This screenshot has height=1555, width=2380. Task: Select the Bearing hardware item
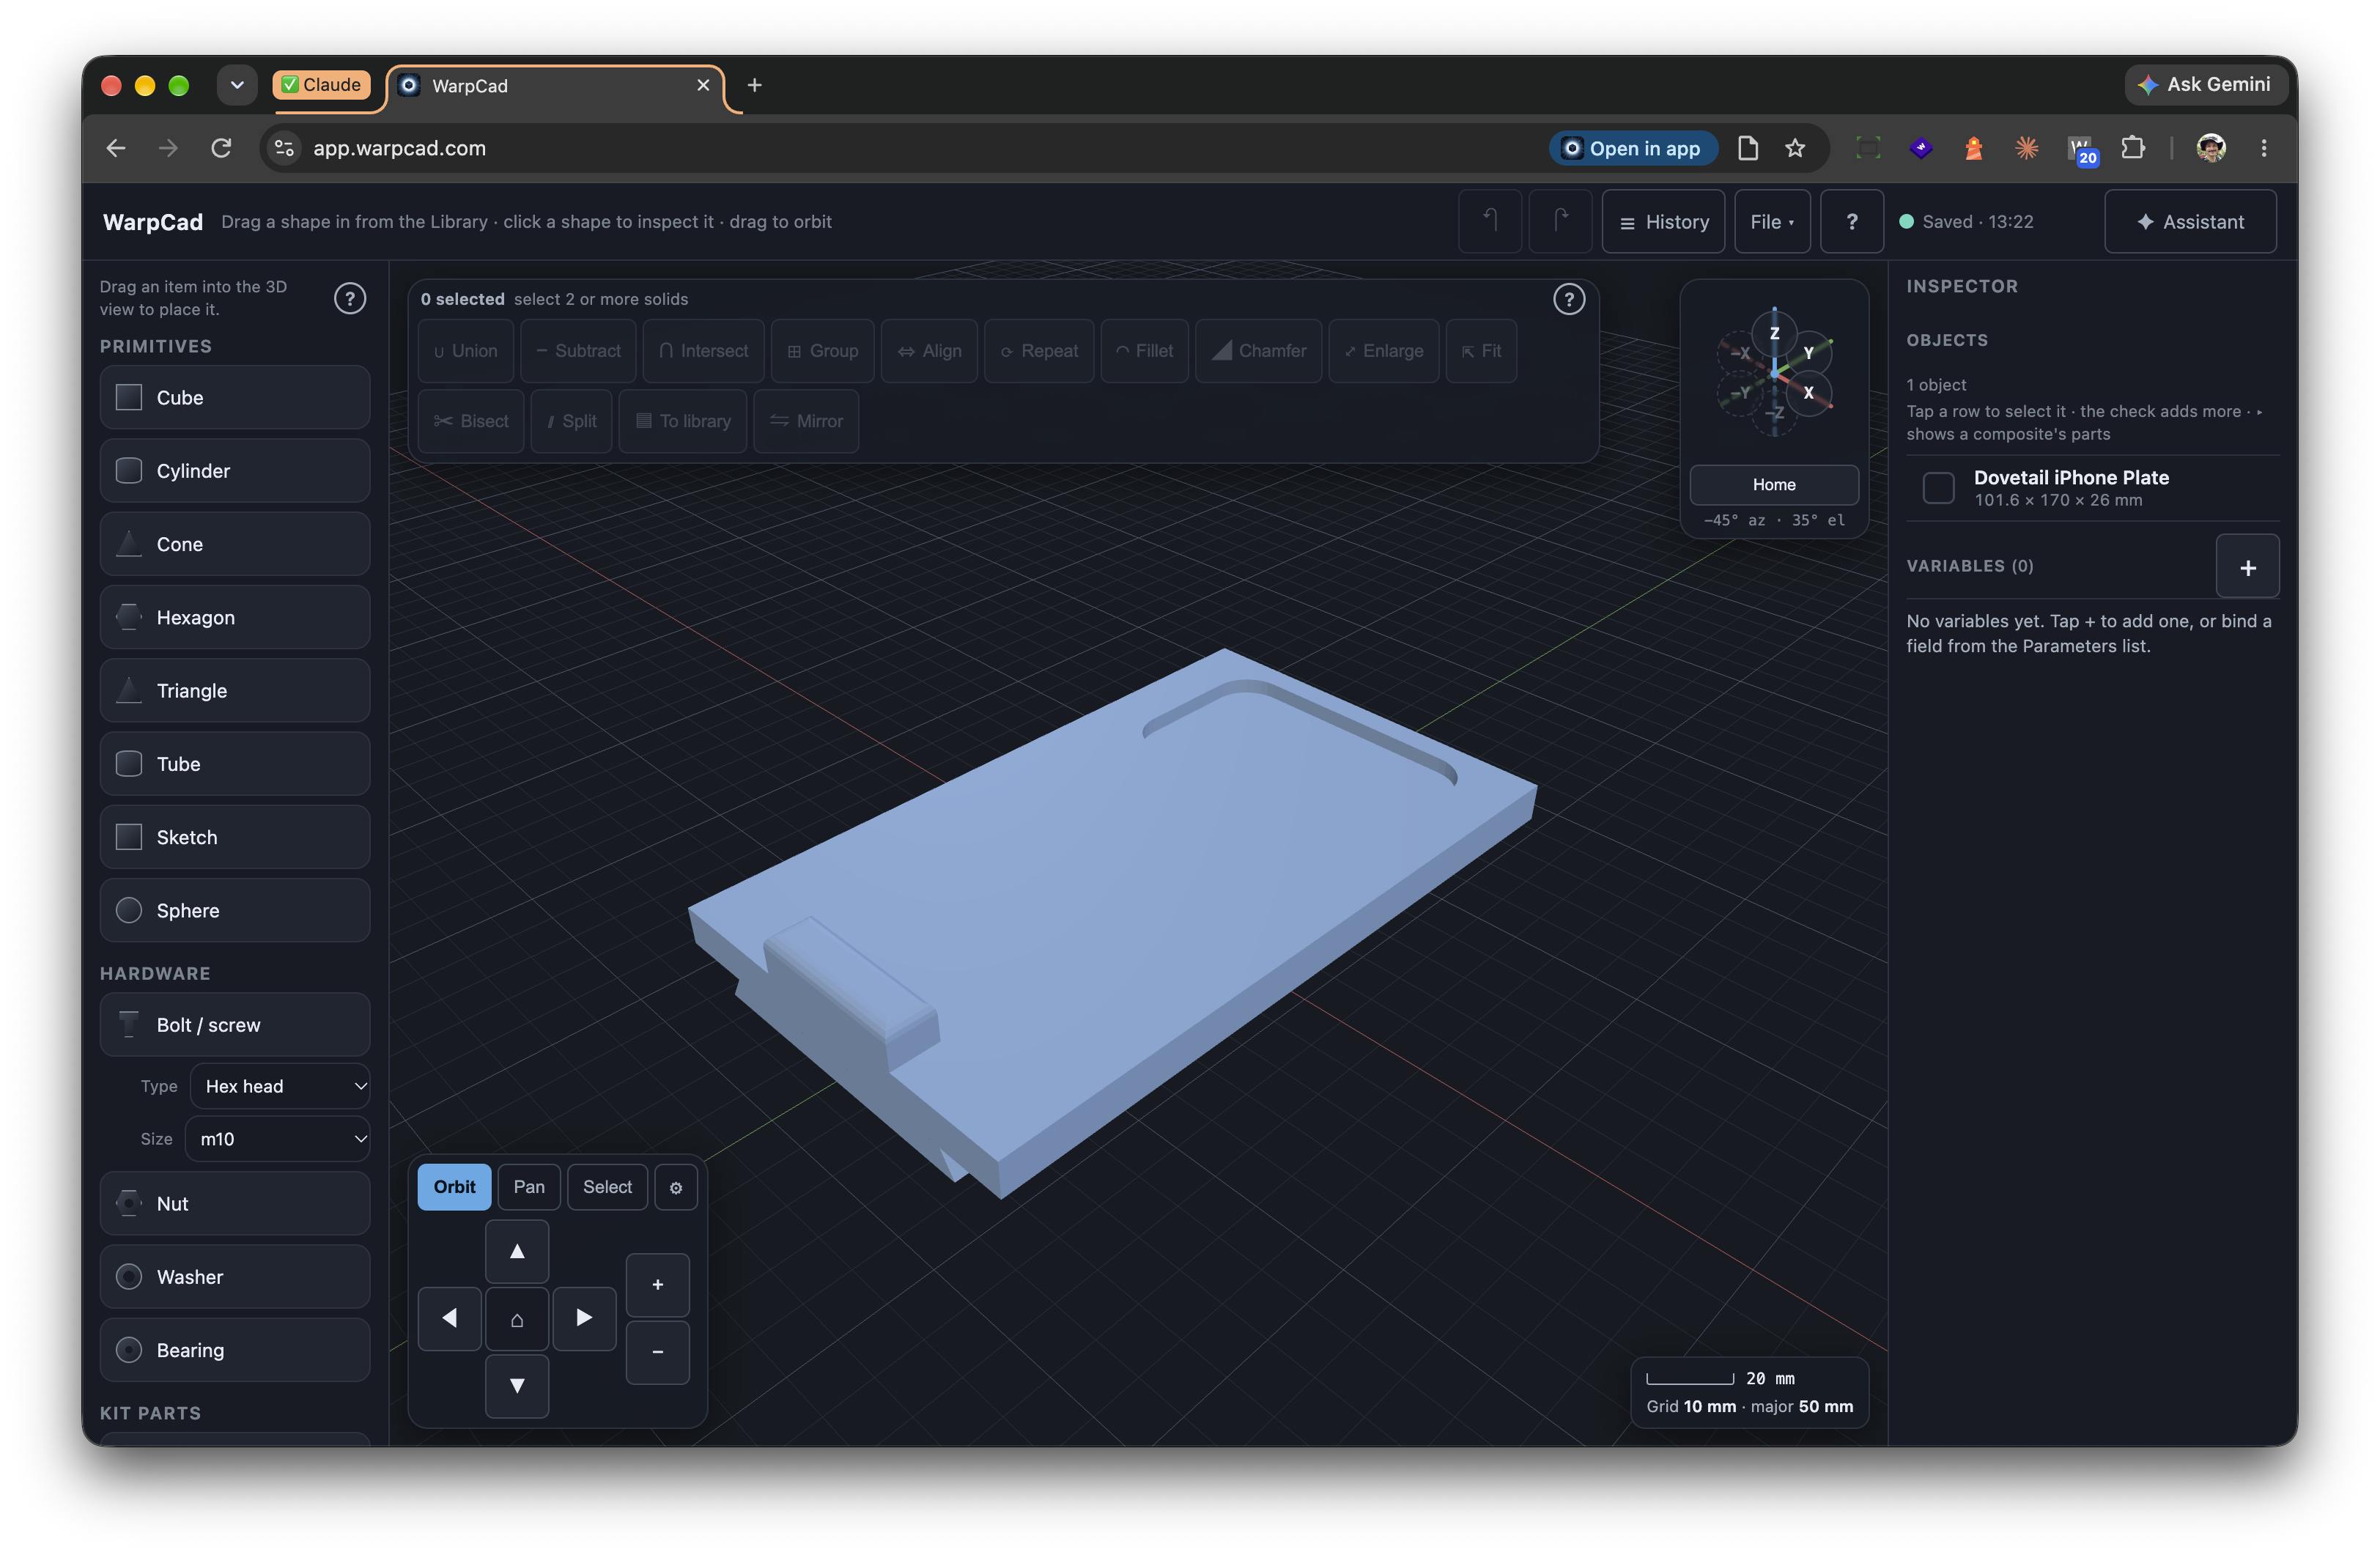tap(235, 1350)
